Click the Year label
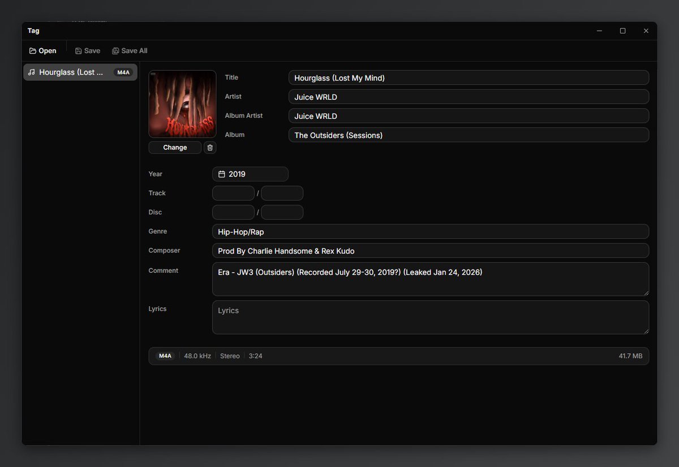The width and height of the screenshot is (679, 467). (x=156, y=174)
